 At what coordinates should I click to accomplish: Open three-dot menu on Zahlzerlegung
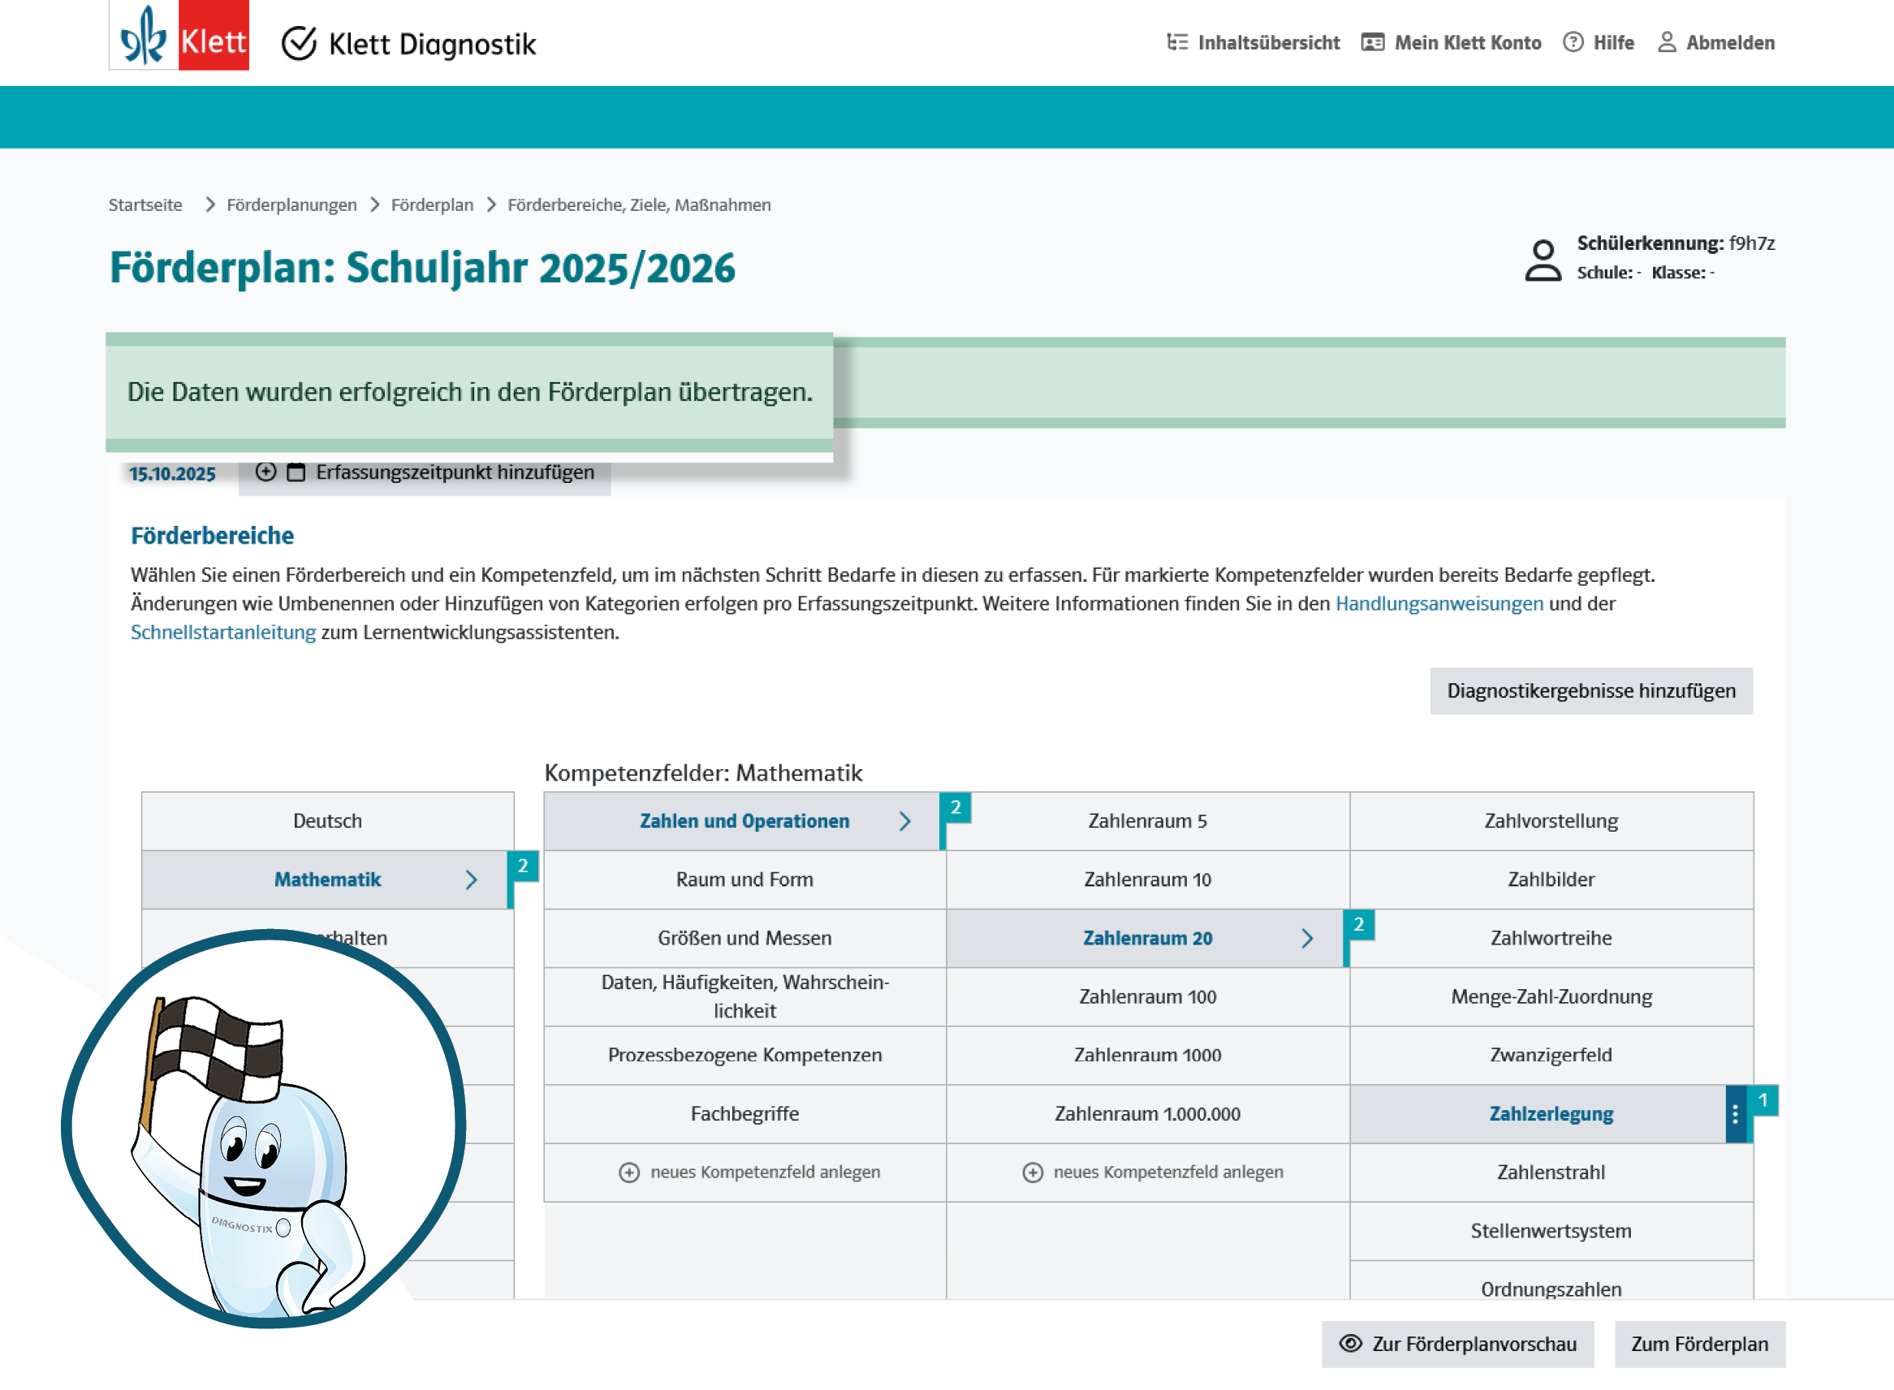pyautogui.click(x=1736, y=1115)
